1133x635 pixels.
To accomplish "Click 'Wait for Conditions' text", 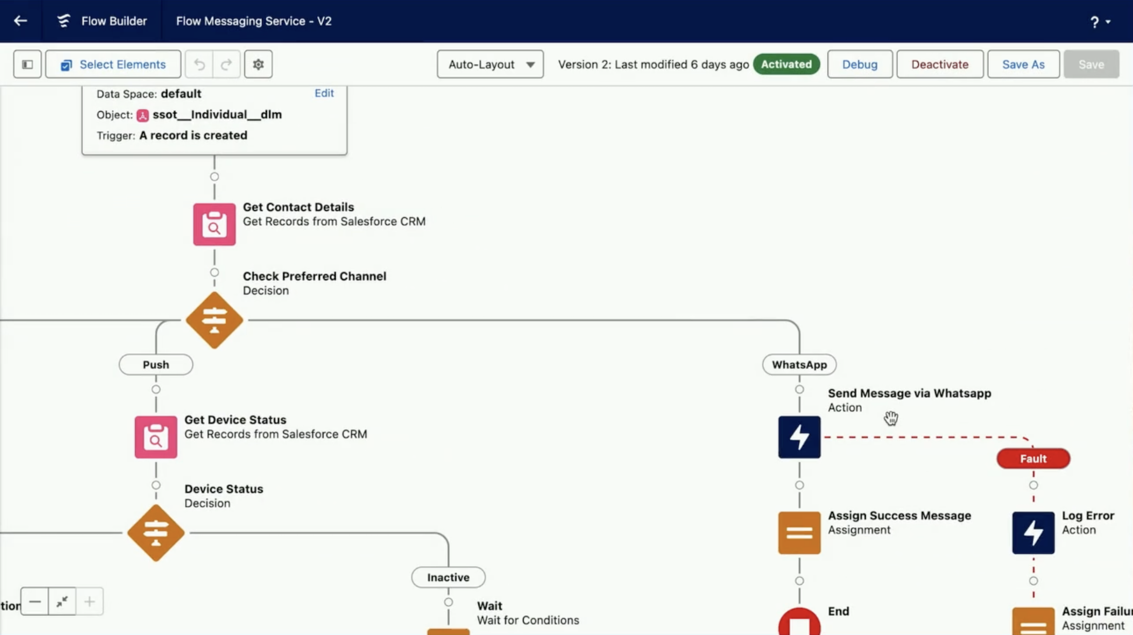I will click(528, 621).
